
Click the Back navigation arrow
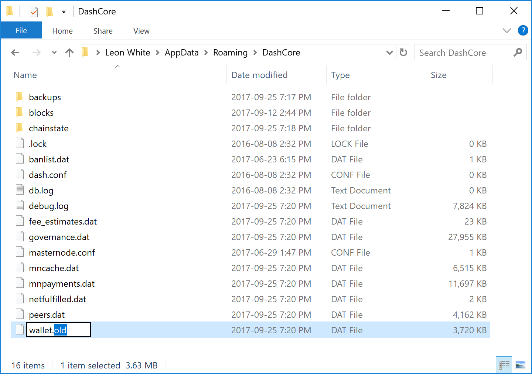[x=15, y=53]
